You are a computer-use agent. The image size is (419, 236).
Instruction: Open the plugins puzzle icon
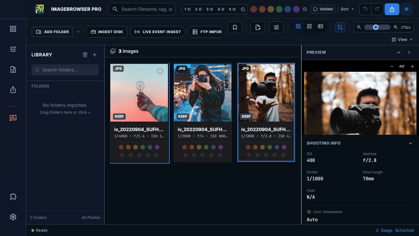(x=13, y=197)
